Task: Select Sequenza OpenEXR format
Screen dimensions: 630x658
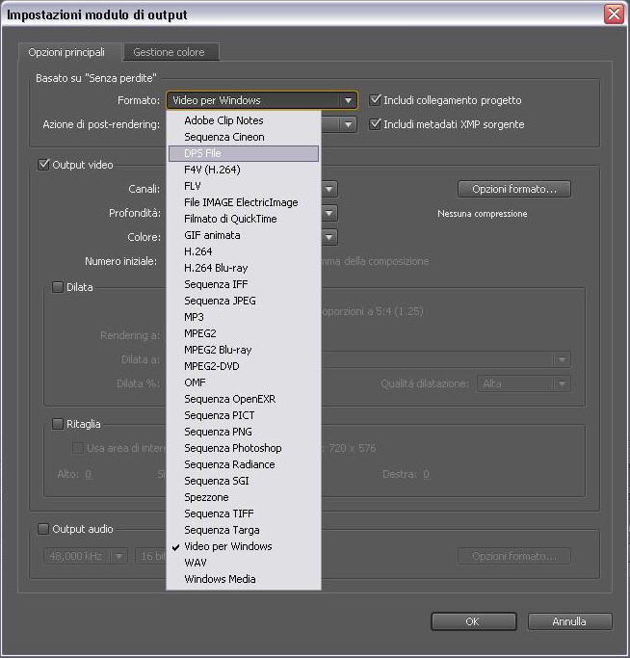Action: click(x=244, y=399)
